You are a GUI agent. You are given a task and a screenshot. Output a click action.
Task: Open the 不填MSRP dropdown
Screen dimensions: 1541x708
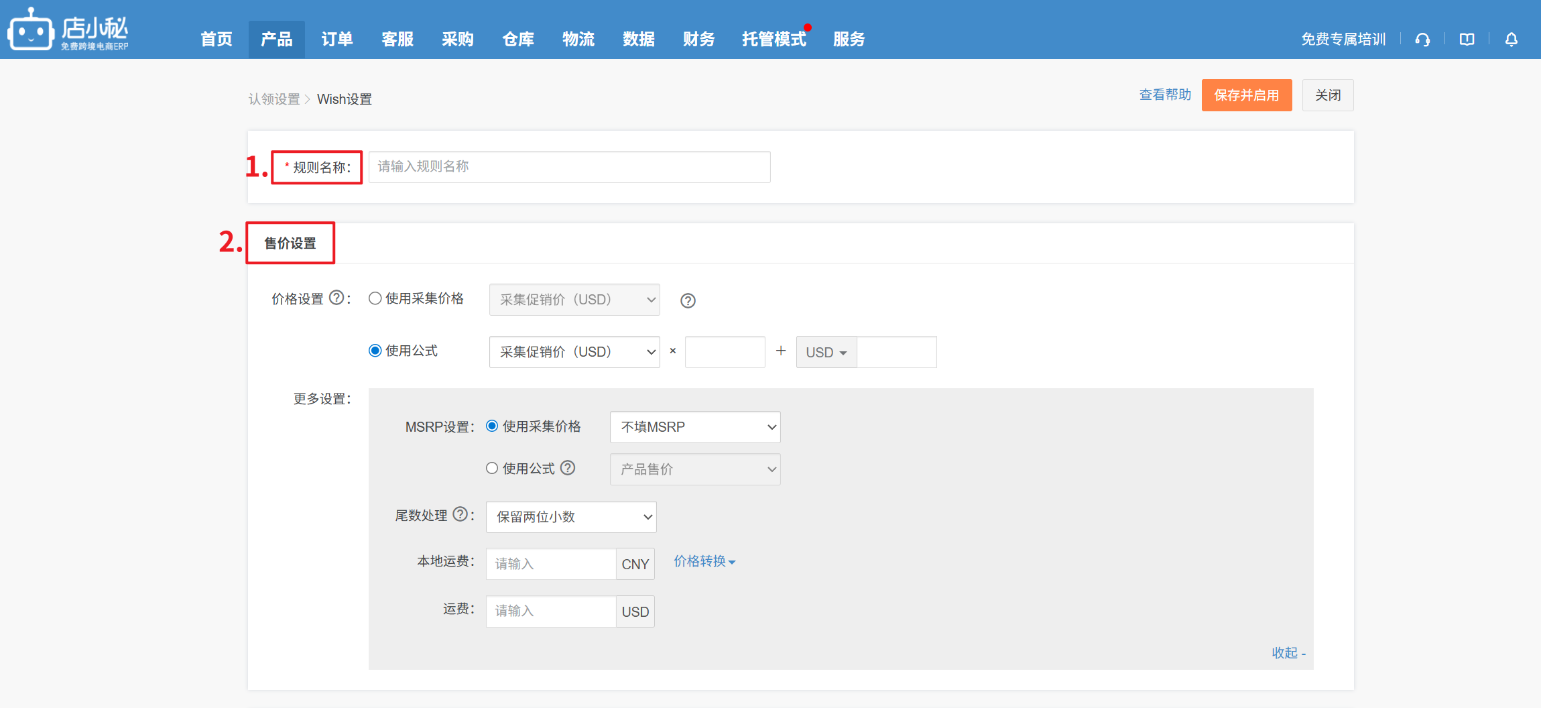694,427
